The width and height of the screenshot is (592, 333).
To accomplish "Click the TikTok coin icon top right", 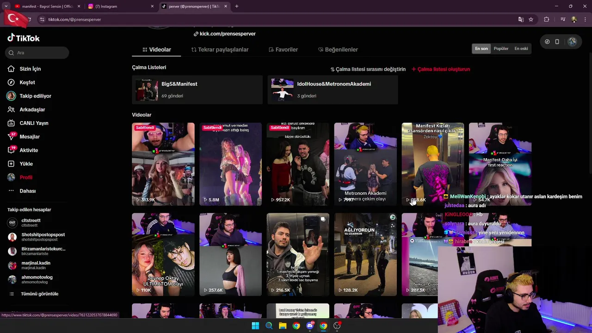I will pos(547,42).
